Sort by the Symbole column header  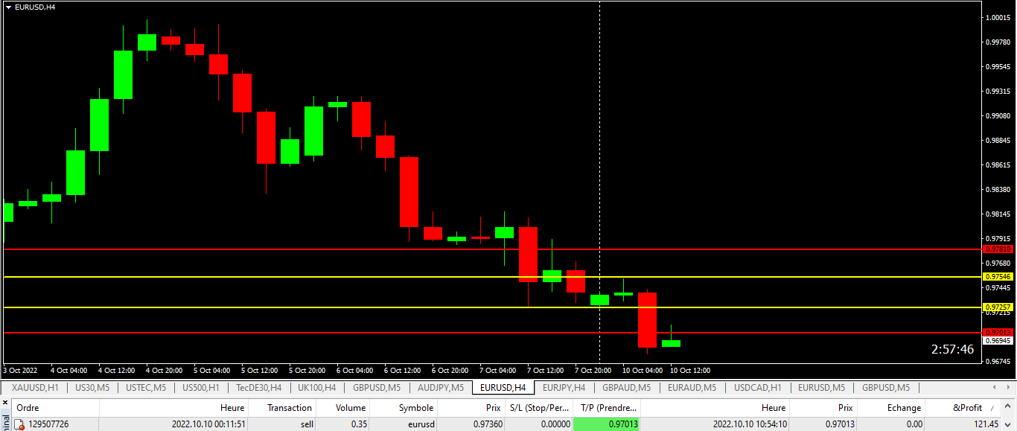click(404, 407)
